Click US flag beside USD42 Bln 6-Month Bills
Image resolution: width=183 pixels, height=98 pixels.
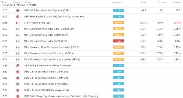coord(18,78)
